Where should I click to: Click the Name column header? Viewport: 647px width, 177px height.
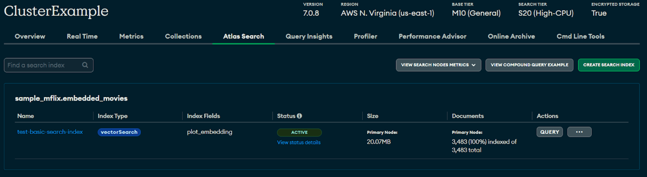pyautogui.click(x=26, y=116)
